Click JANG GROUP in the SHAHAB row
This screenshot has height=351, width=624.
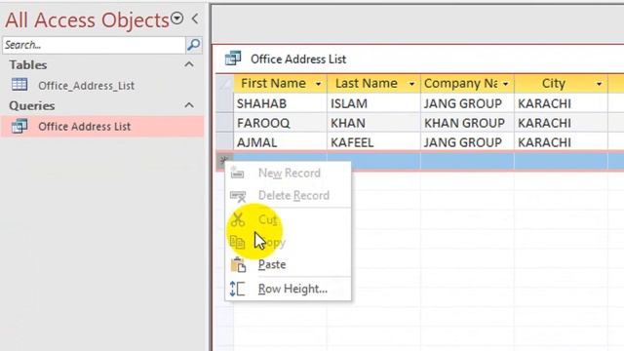coord(467,103)
